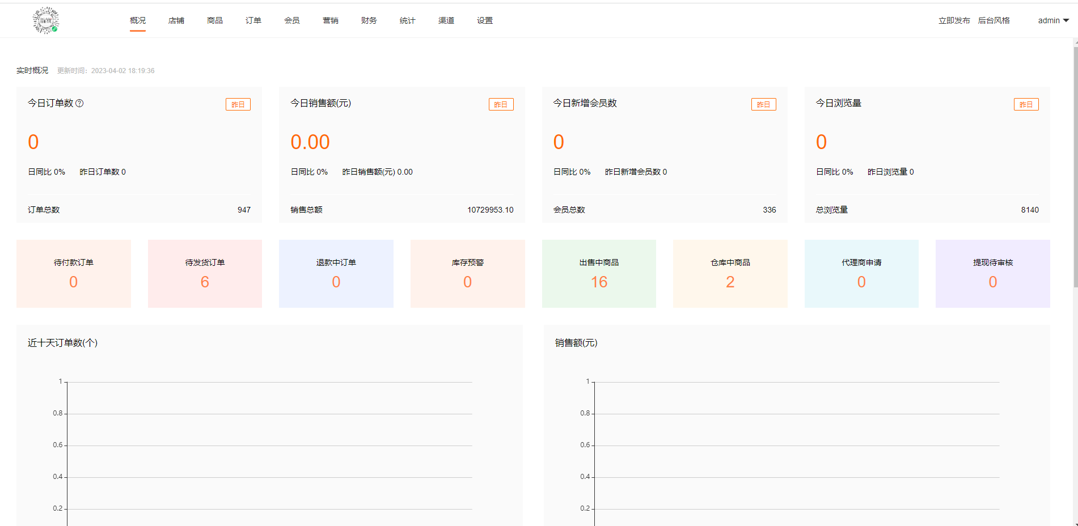Viewport: 1078px width, 526px height.
Task: Toggle 昨日 on the 今日订单数 card
Action: (x=238, y=104)
